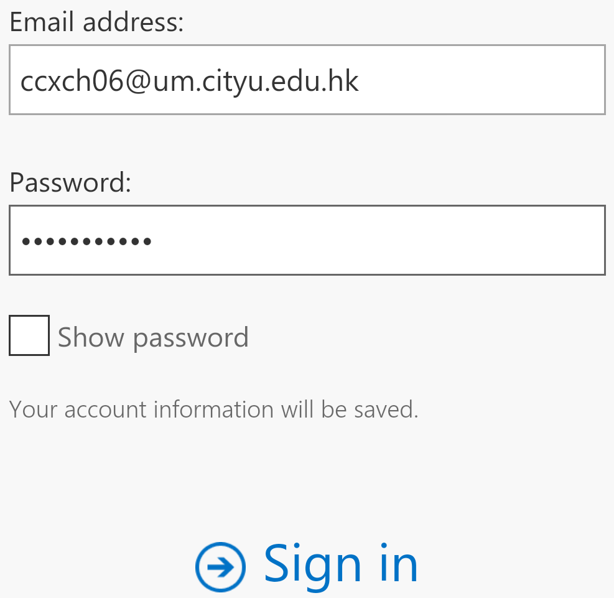
Task: Click the masked password dots
Action: tap(86, 241)
